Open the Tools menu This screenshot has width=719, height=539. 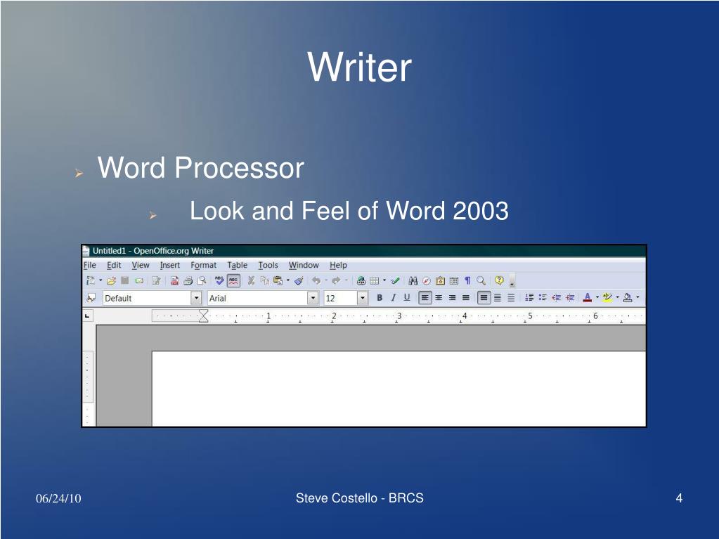pos(268,265)
